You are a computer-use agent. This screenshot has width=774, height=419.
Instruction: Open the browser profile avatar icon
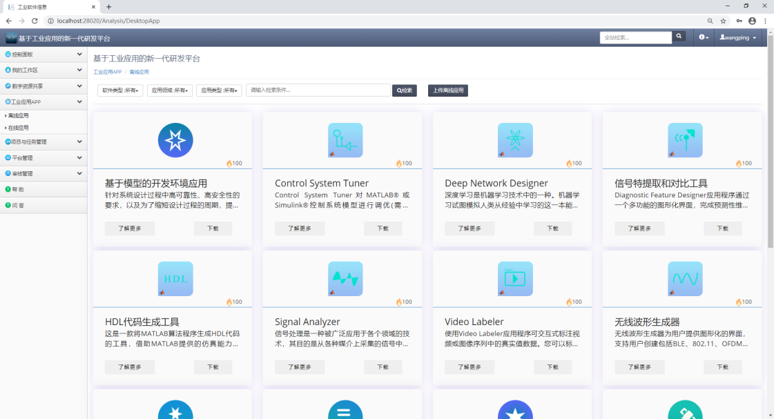click(x=753, y=21)
